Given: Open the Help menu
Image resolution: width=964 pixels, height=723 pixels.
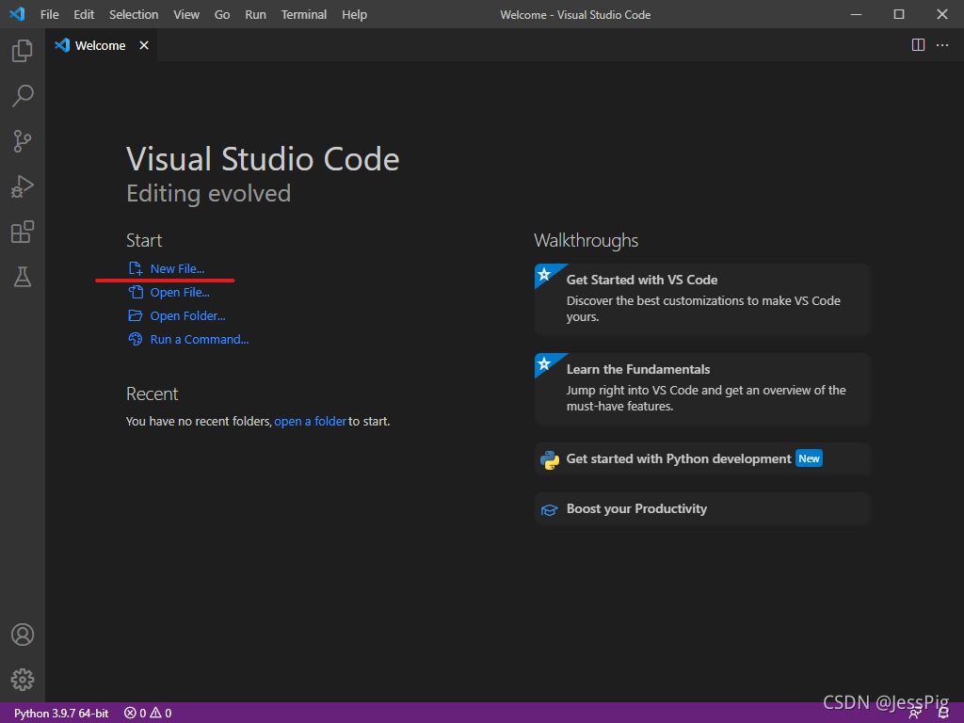Looking at the screenshot, I should click(x=354, y=14).
